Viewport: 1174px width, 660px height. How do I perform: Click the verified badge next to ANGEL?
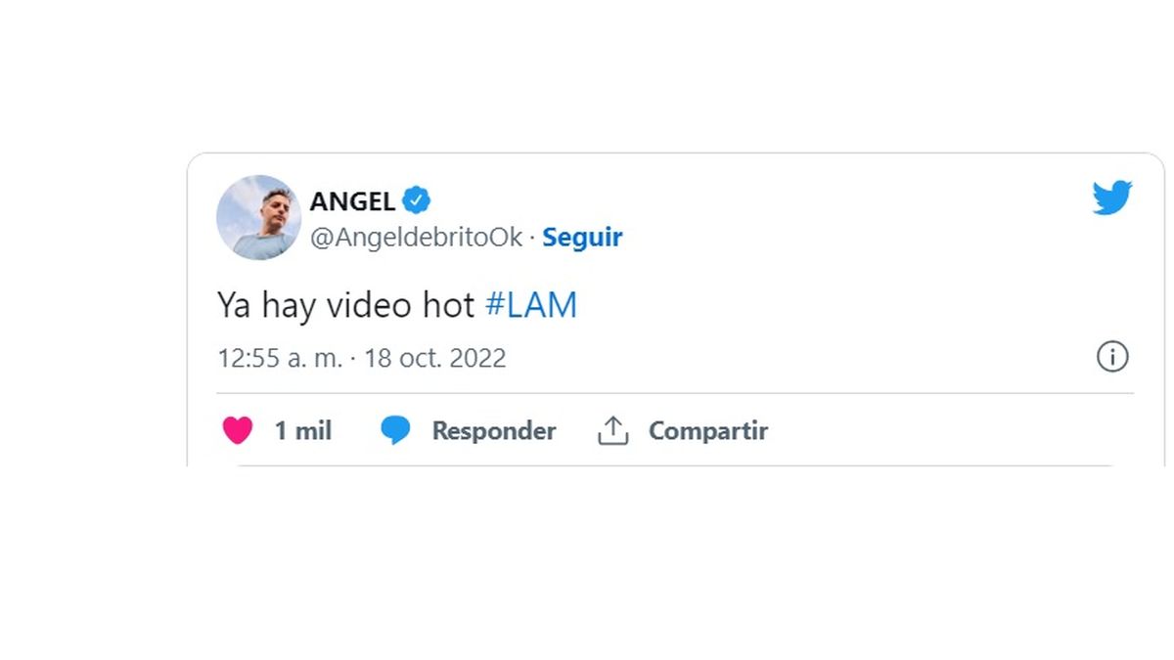click(418, 201)
